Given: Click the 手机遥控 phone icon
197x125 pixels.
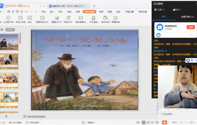Looking at the screenshot, I should tap(94, 18).
